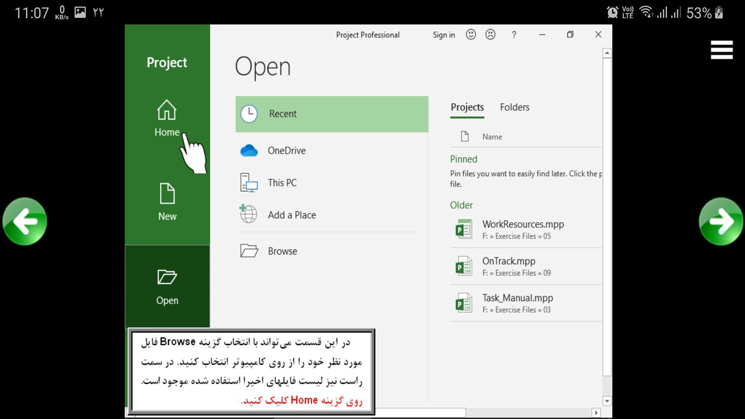Send a frown feedback face icon

click(x=490, y=35)
